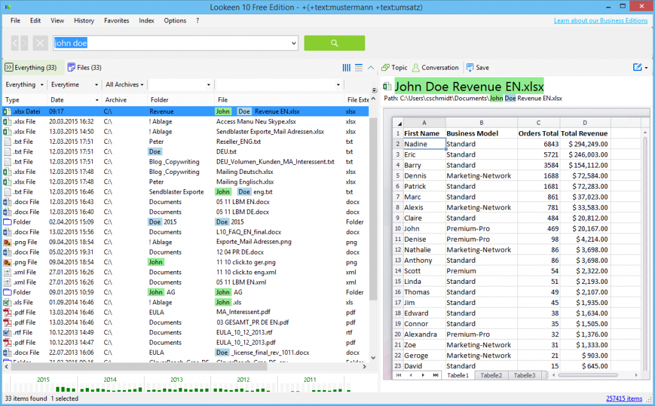Open the Conversation view
This screenshot has width=655, height=406.
point(435,67)
